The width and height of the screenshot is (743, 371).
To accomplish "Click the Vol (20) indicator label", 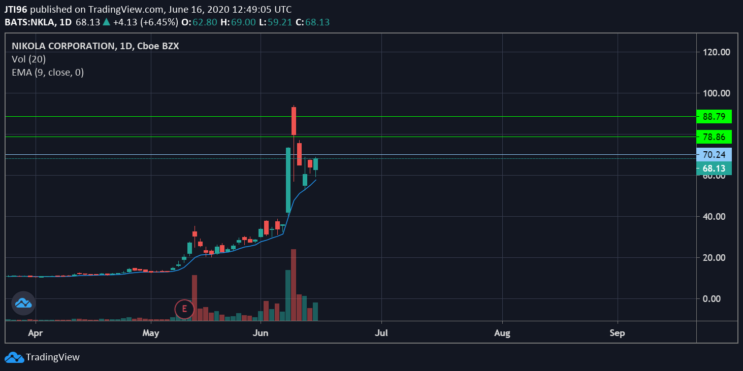I will click(28, 59).
